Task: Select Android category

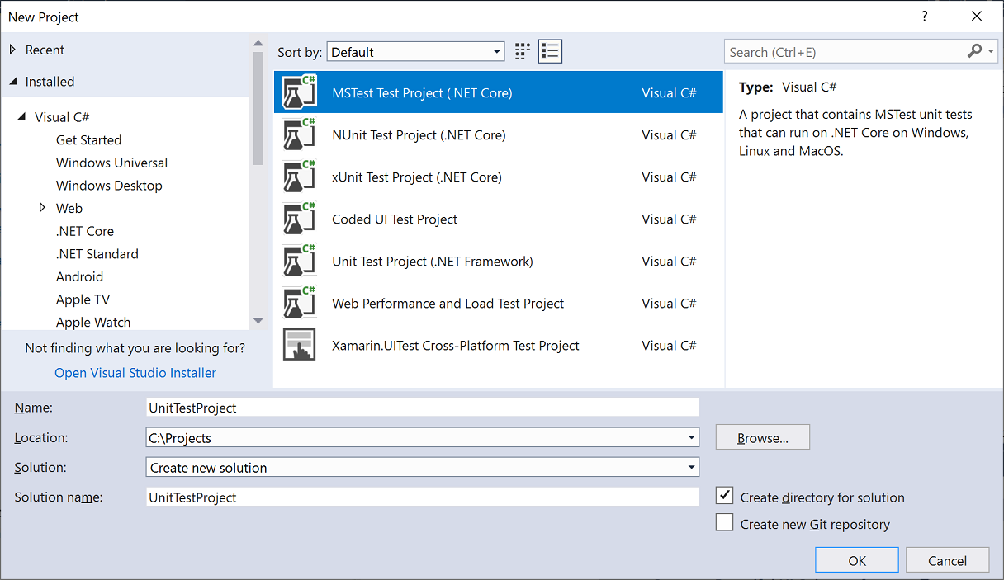Action: pyautogui.click(x=79, y=276)
